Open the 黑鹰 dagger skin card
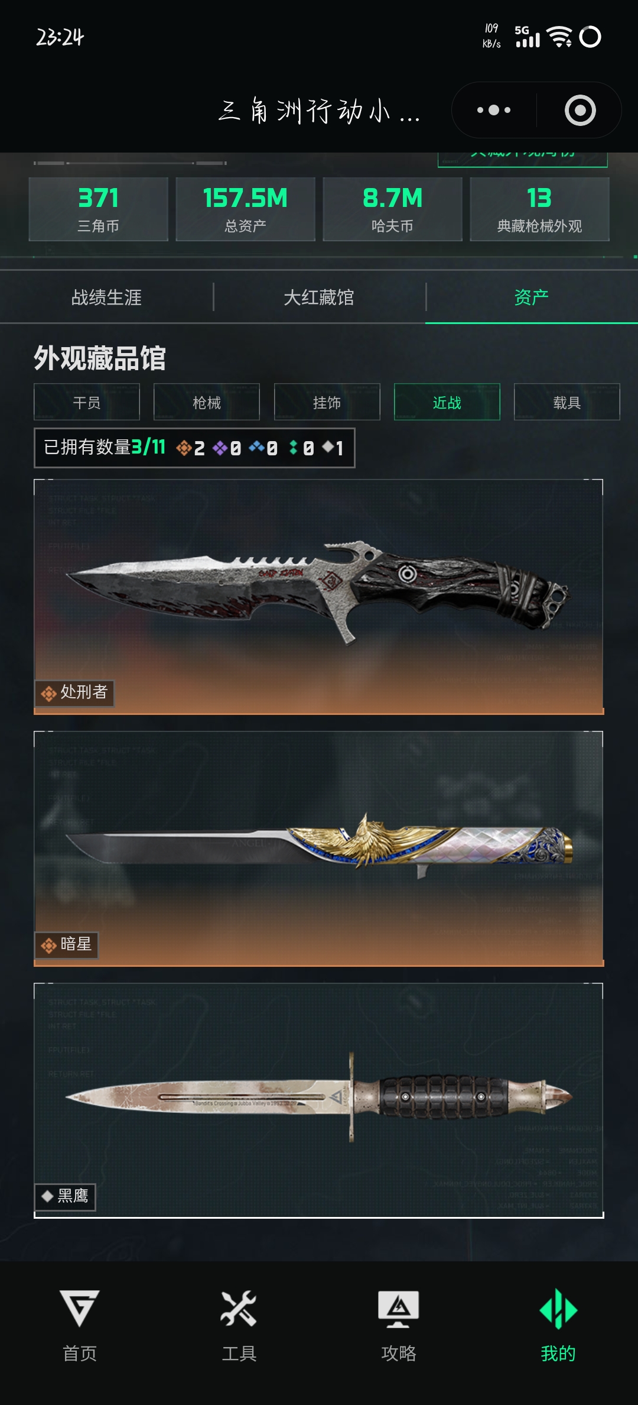This screenshot has height=1405, width=638. 319,1100
